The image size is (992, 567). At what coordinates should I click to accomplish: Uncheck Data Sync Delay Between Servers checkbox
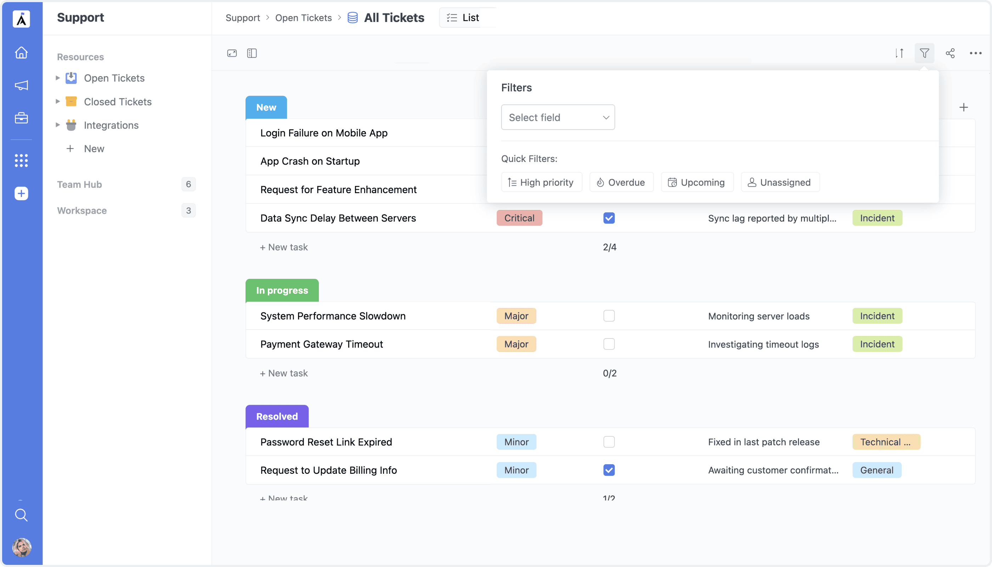point(609,218)
